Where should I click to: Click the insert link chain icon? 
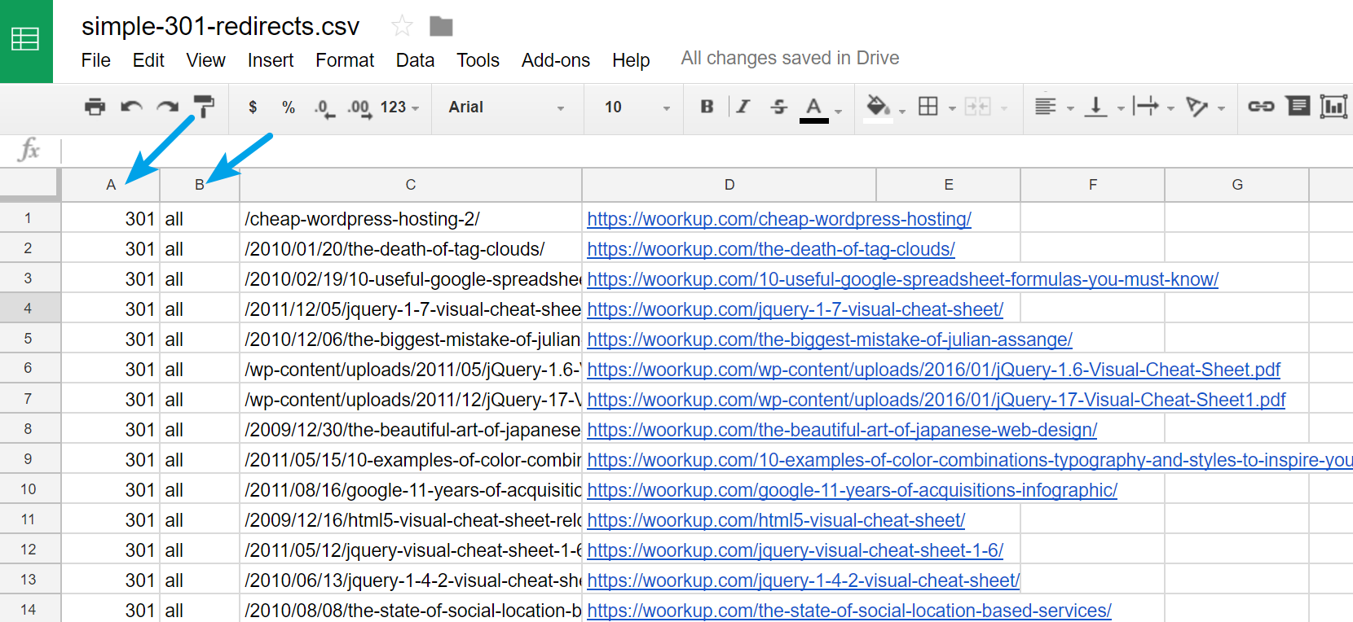(x=1261, y=107)
